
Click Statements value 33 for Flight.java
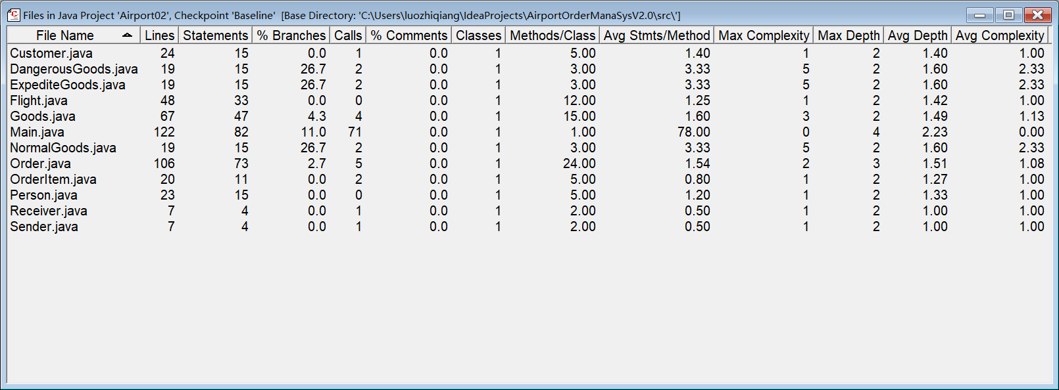point(241,100)
